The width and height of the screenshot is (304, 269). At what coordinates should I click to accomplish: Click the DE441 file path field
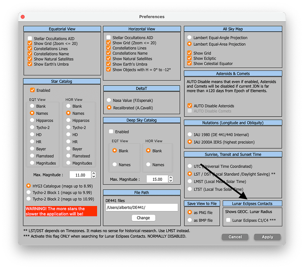click(142, 207)
